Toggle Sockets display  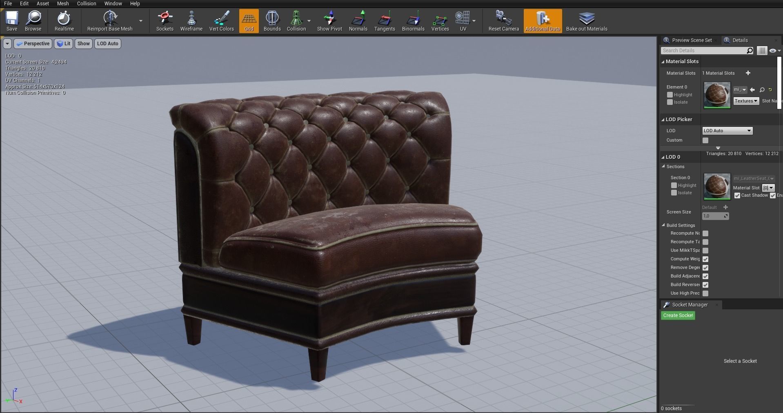click(x=165, y=21)
